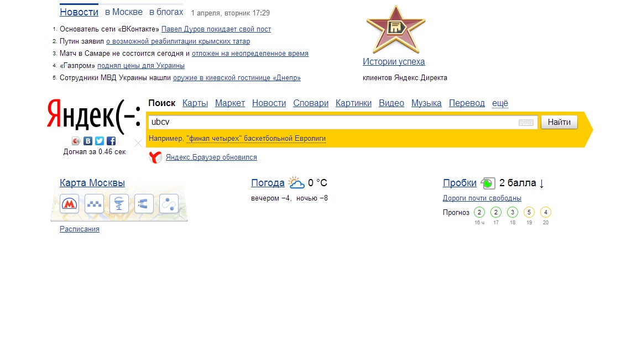Click the text вечером −4, ночью −8
Image resolution: width=637 pixels, height=358 pixels.
tap(289, 198)
